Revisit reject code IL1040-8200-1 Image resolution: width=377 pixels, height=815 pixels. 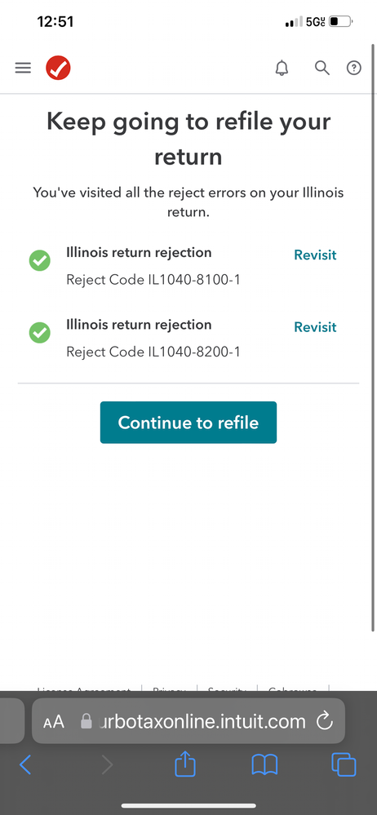[x=315, y=327]
